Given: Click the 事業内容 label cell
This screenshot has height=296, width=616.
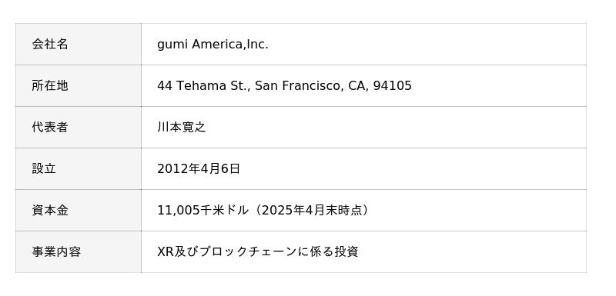Looking at the screenshot, I should click(79, 251).
